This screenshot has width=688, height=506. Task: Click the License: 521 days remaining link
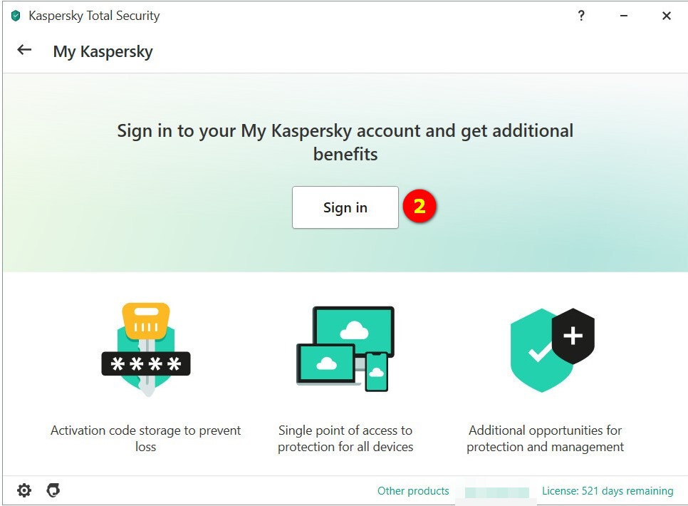(607, 491)
